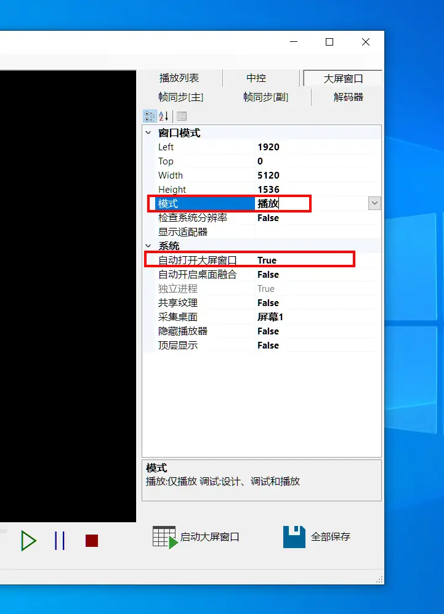Select the 采集桌面 property label
Screen dimensions: 444x614
pos(178,317)
